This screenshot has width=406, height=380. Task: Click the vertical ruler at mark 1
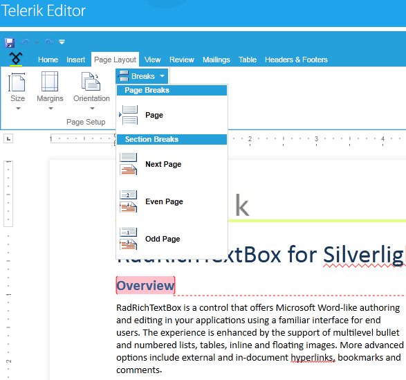click(x=8, y=295)
